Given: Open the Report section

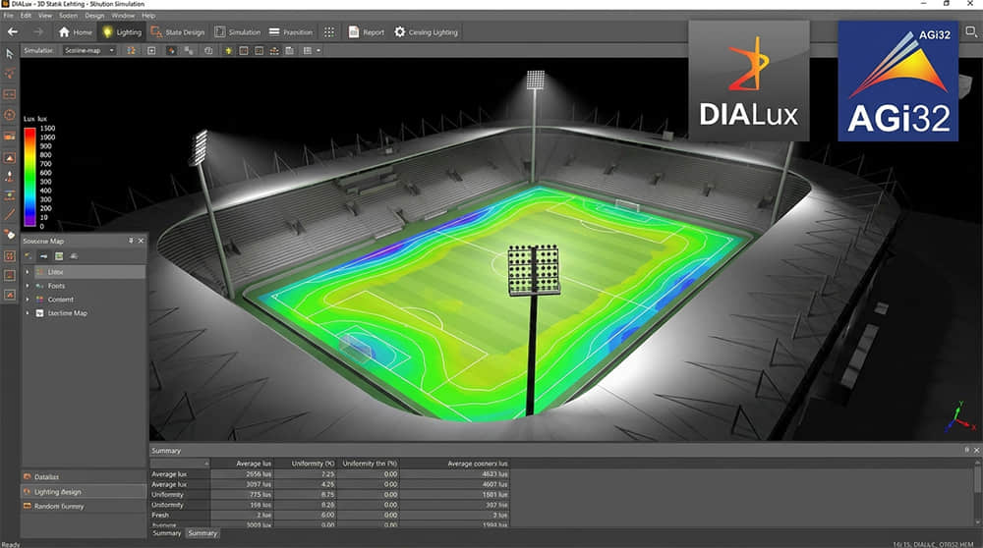Looking at the screenshot, I should [366, 32].
